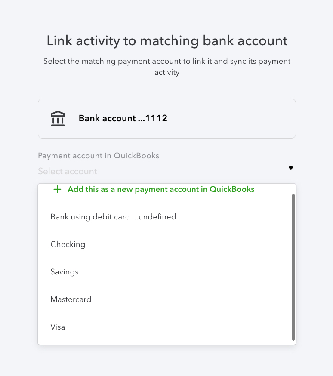
Task: Add this as a new payment account
Action: click(161, 189)
